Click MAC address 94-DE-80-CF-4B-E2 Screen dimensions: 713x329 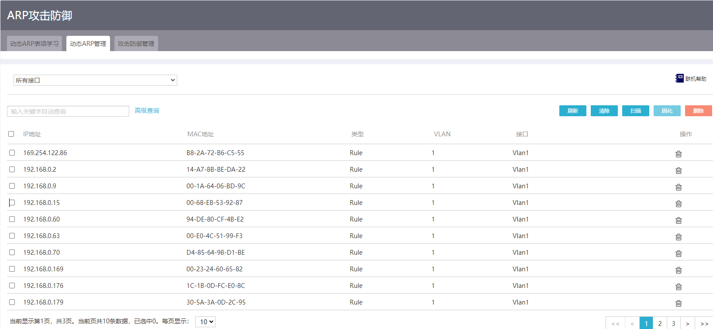point(215,219)
